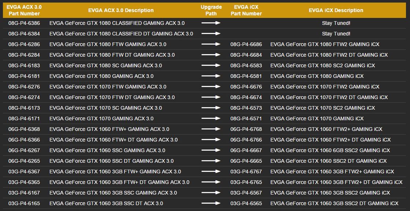Screen dimensions: 410x211
Task: Click the 'Upgrade Path' column header
Action: click(x=211, y=11)
